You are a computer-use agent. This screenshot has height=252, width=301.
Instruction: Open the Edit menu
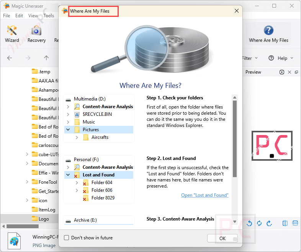pyautogui.click(x=19, y=16)
